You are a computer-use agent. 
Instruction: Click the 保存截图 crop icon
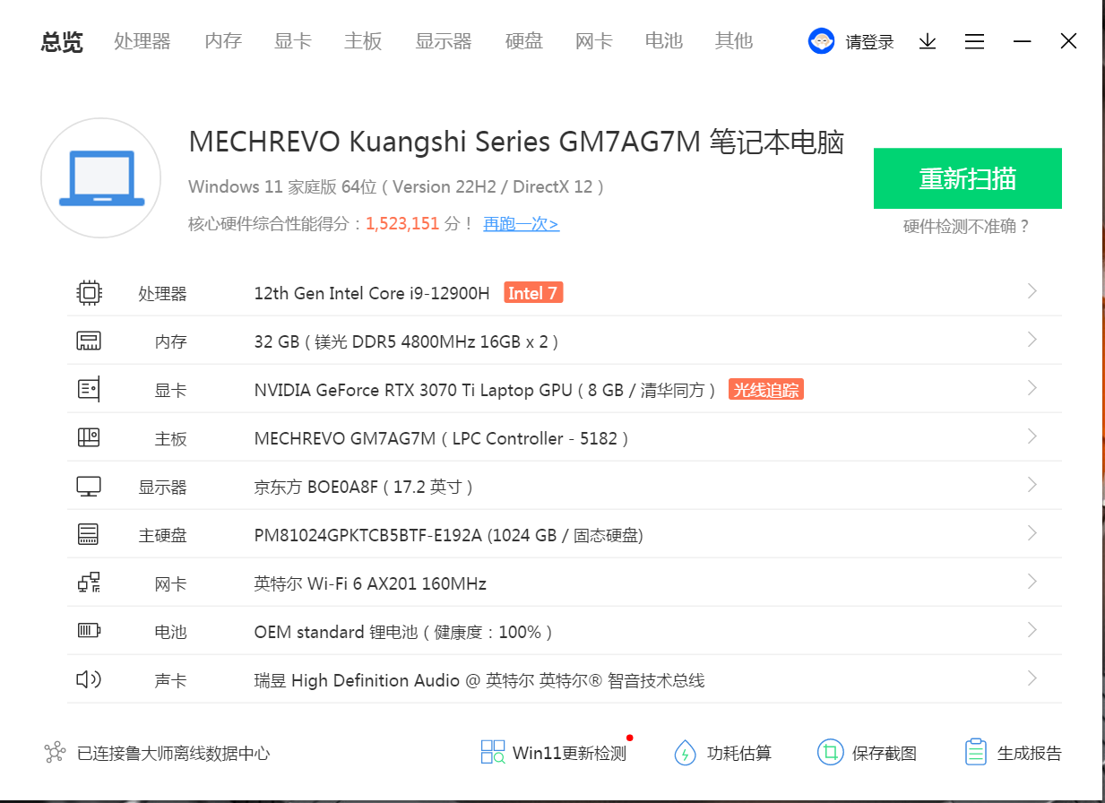point(830,752)
